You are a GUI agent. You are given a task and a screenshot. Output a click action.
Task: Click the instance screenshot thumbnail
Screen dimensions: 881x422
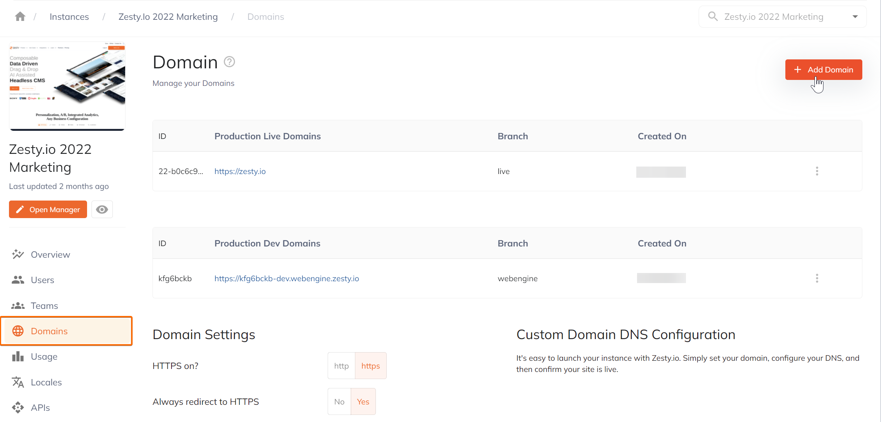click(x=67, y=86)
